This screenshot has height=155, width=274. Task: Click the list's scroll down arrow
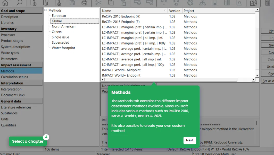click(257, 76)
